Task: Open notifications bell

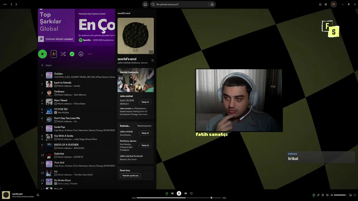Action: click(x=320, y=4)
